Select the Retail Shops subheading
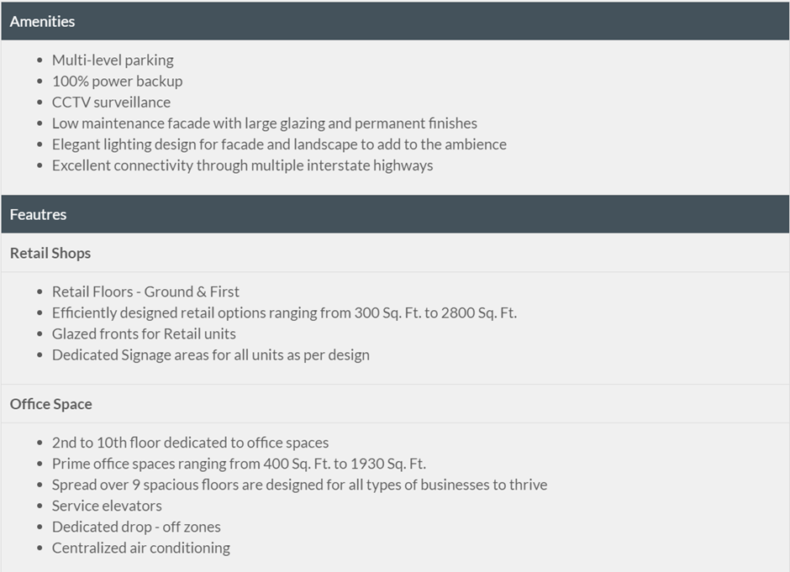The width and height of the screenshot is (790, 572). tap(50, 253)
